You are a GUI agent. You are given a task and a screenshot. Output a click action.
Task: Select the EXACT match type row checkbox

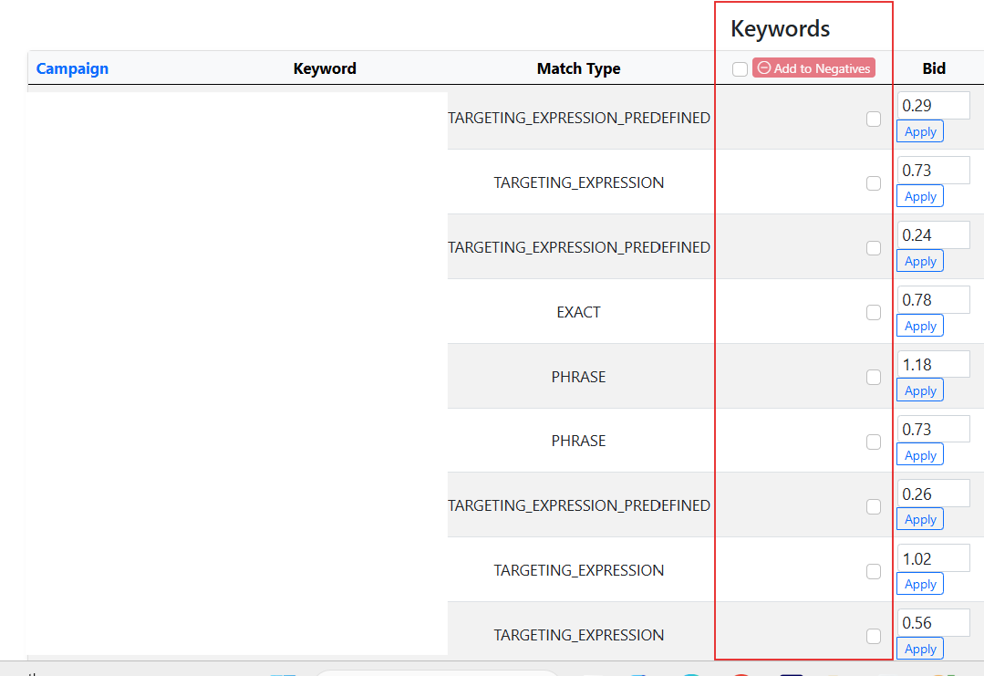pyautogui.click(x=874, y=312)
